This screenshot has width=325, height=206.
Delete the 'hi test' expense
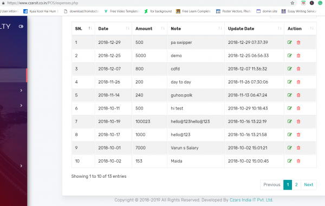298,108
